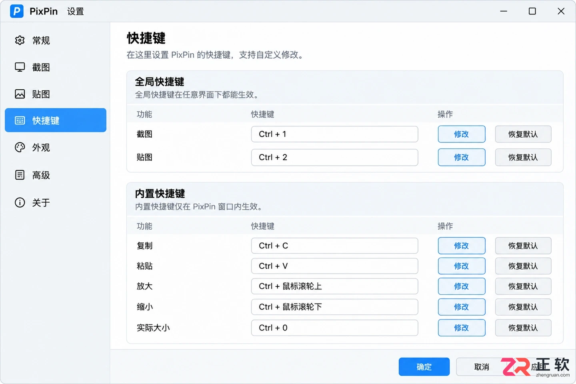Click the monitor icon beside 截图
Viewport: 576px width, 384px height.
coord(20,67)
